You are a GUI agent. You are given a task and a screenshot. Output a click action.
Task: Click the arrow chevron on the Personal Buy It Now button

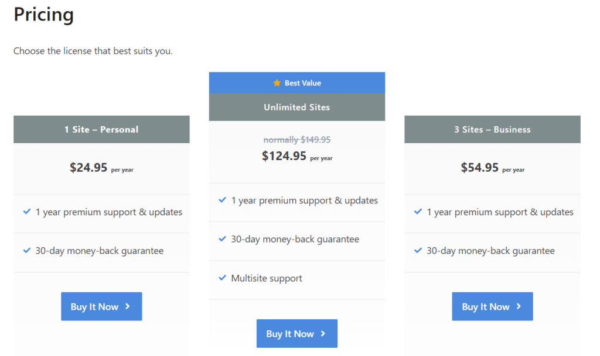click(128, 306)
